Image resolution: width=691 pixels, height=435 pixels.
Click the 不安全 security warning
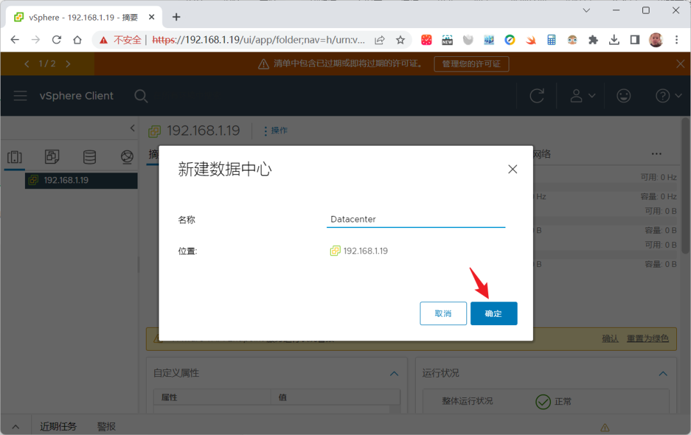(x=120, y=40)
